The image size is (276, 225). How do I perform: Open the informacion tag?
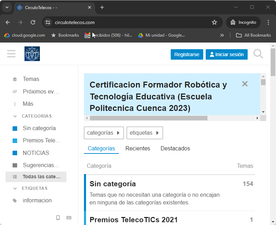pyautogui.click(x=37, y=201)
